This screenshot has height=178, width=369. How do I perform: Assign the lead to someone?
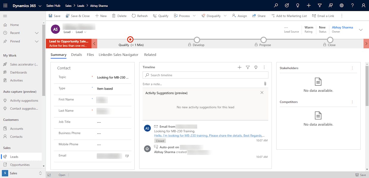coord(240,16)
